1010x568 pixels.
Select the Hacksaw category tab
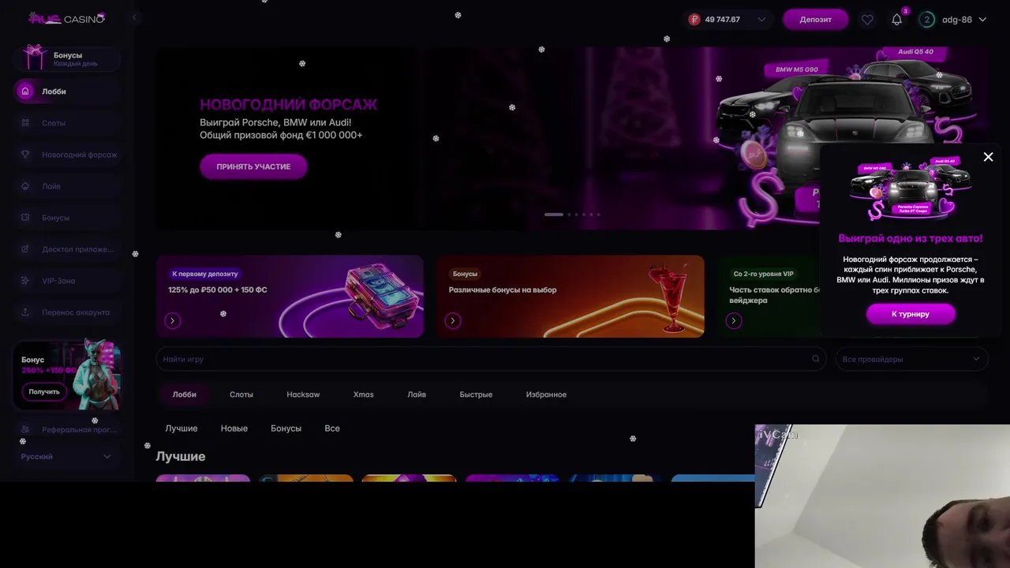click(303, 394)
